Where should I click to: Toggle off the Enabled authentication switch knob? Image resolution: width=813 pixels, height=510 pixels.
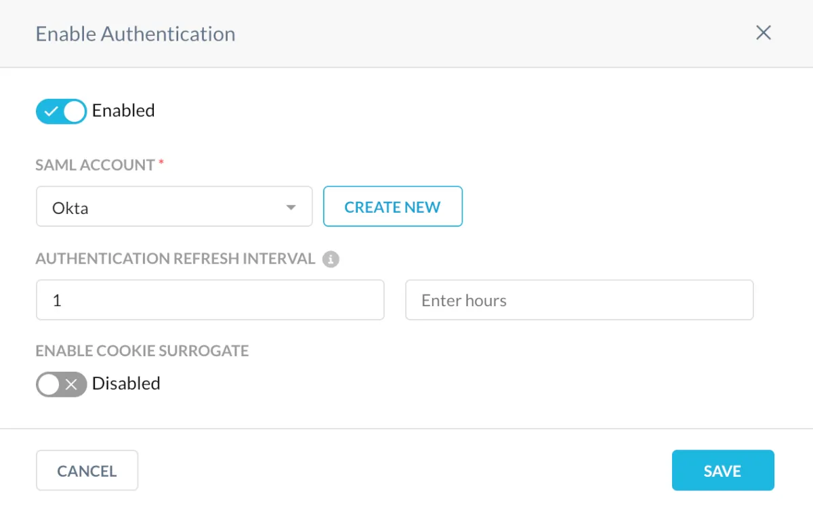click(x=75, y=111)
